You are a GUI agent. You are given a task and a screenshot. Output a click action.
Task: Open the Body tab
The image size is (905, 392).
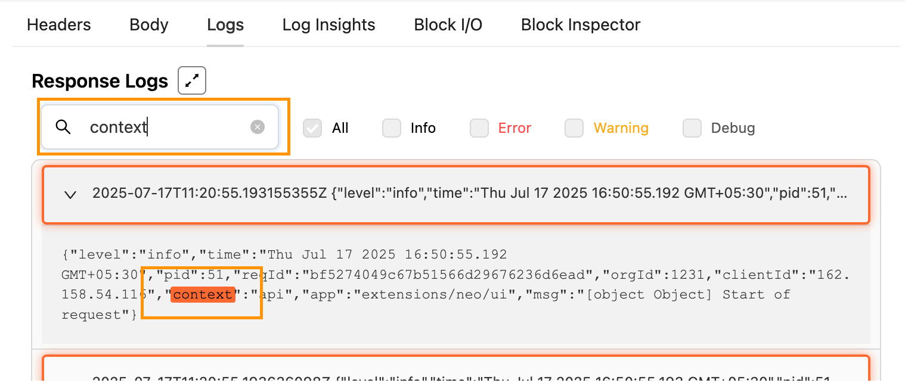(x=149, y=25)
